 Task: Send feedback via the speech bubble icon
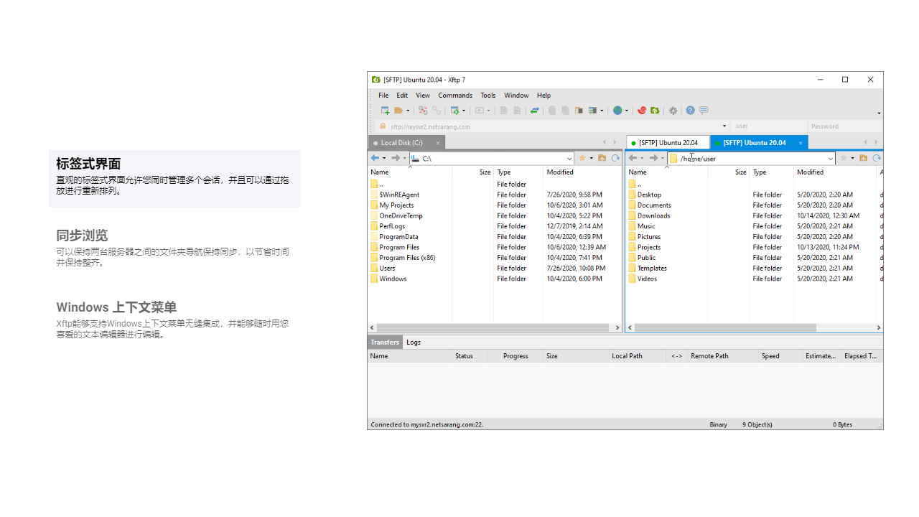point(704,110)
